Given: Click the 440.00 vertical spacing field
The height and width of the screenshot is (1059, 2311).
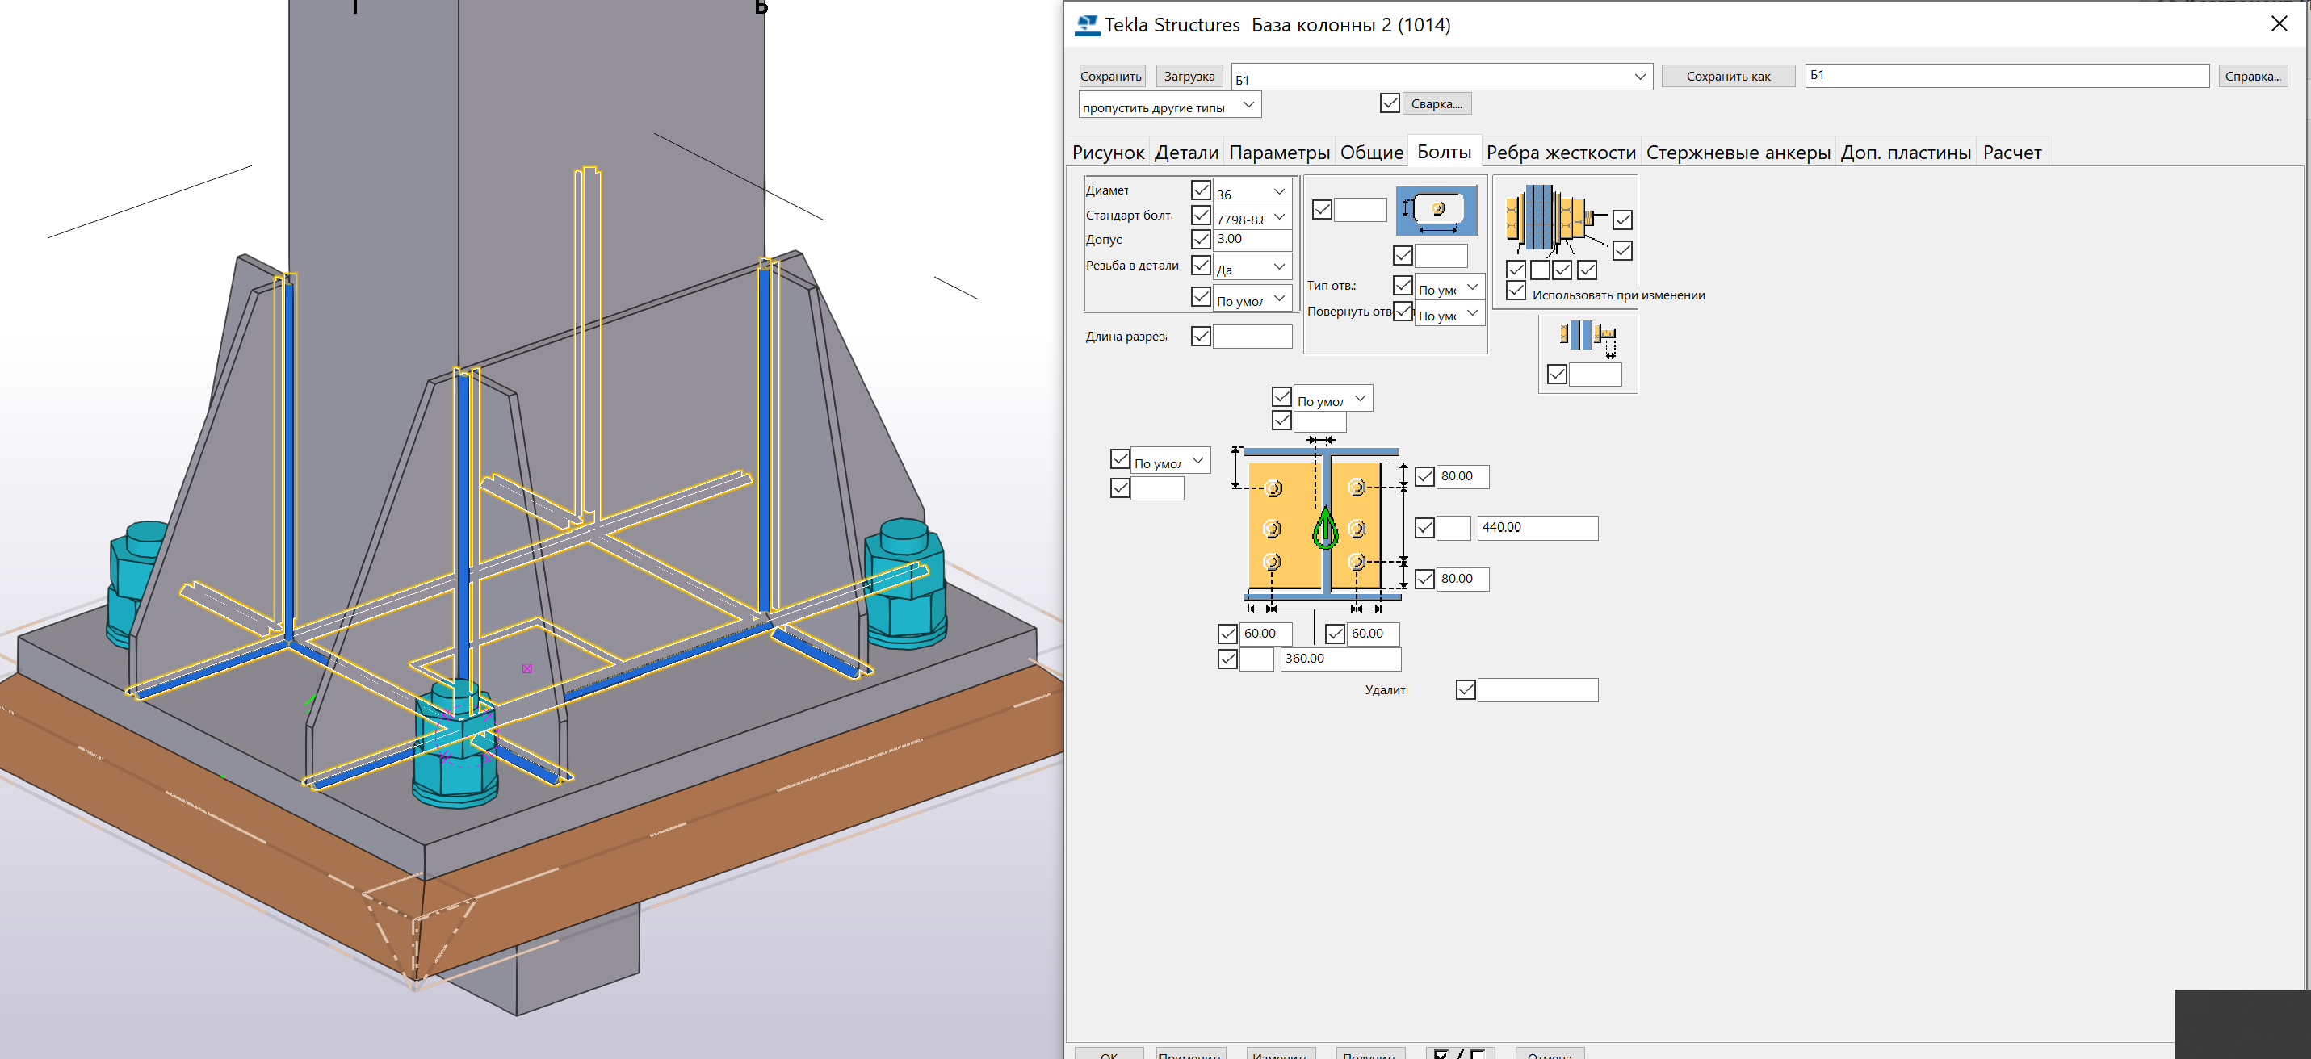Looking at the screenshot, I should [x=1537, y=527].
